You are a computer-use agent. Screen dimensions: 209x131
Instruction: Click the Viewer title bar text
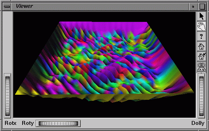click(24, 6)
